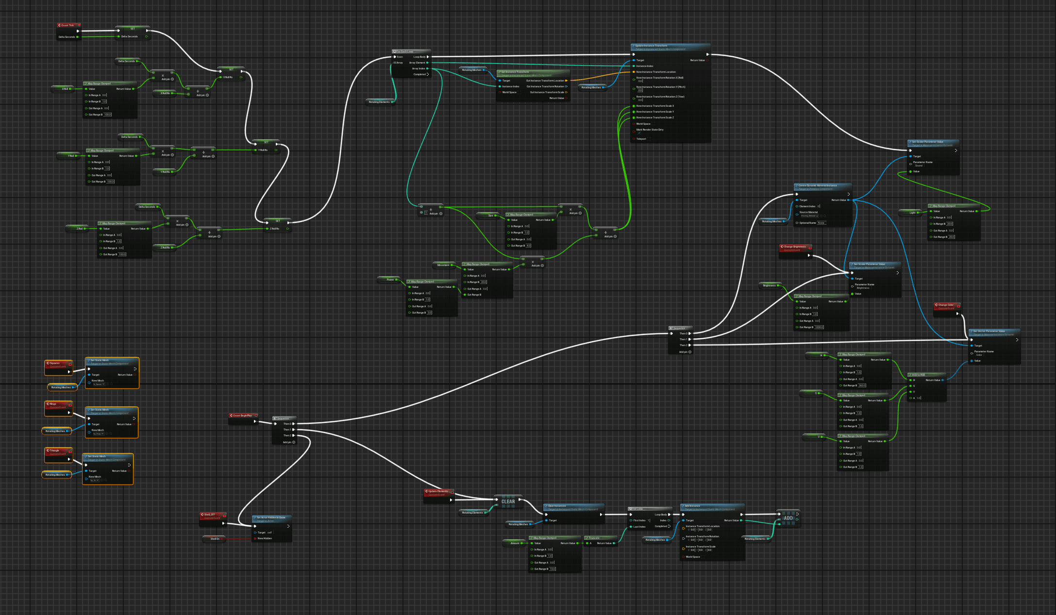
Task: Click the CLEAR array node icon
Action: [508, 501]
